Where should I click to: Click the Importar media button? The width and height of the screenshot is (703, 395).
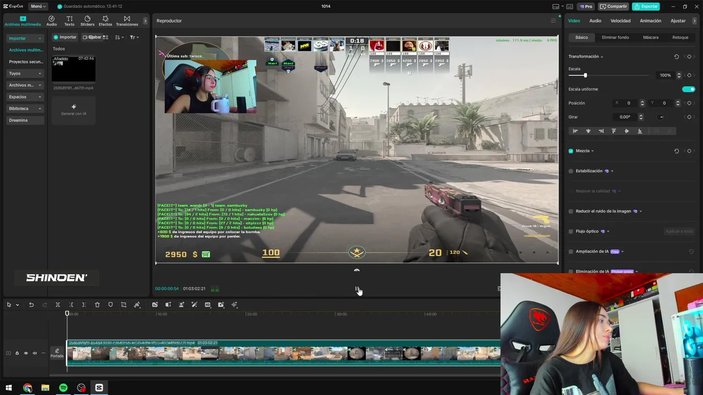coord(65,37)
